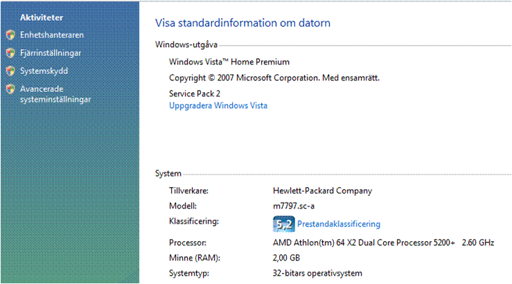Follow the Uppgradera Windows Vista link
Image resolution: width=512 pixels, height=284 pixels.
pyautogui.click(x=218, y=106)
